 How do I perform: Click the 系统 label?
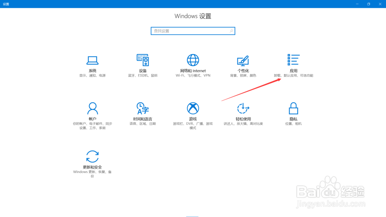(92, 71)
